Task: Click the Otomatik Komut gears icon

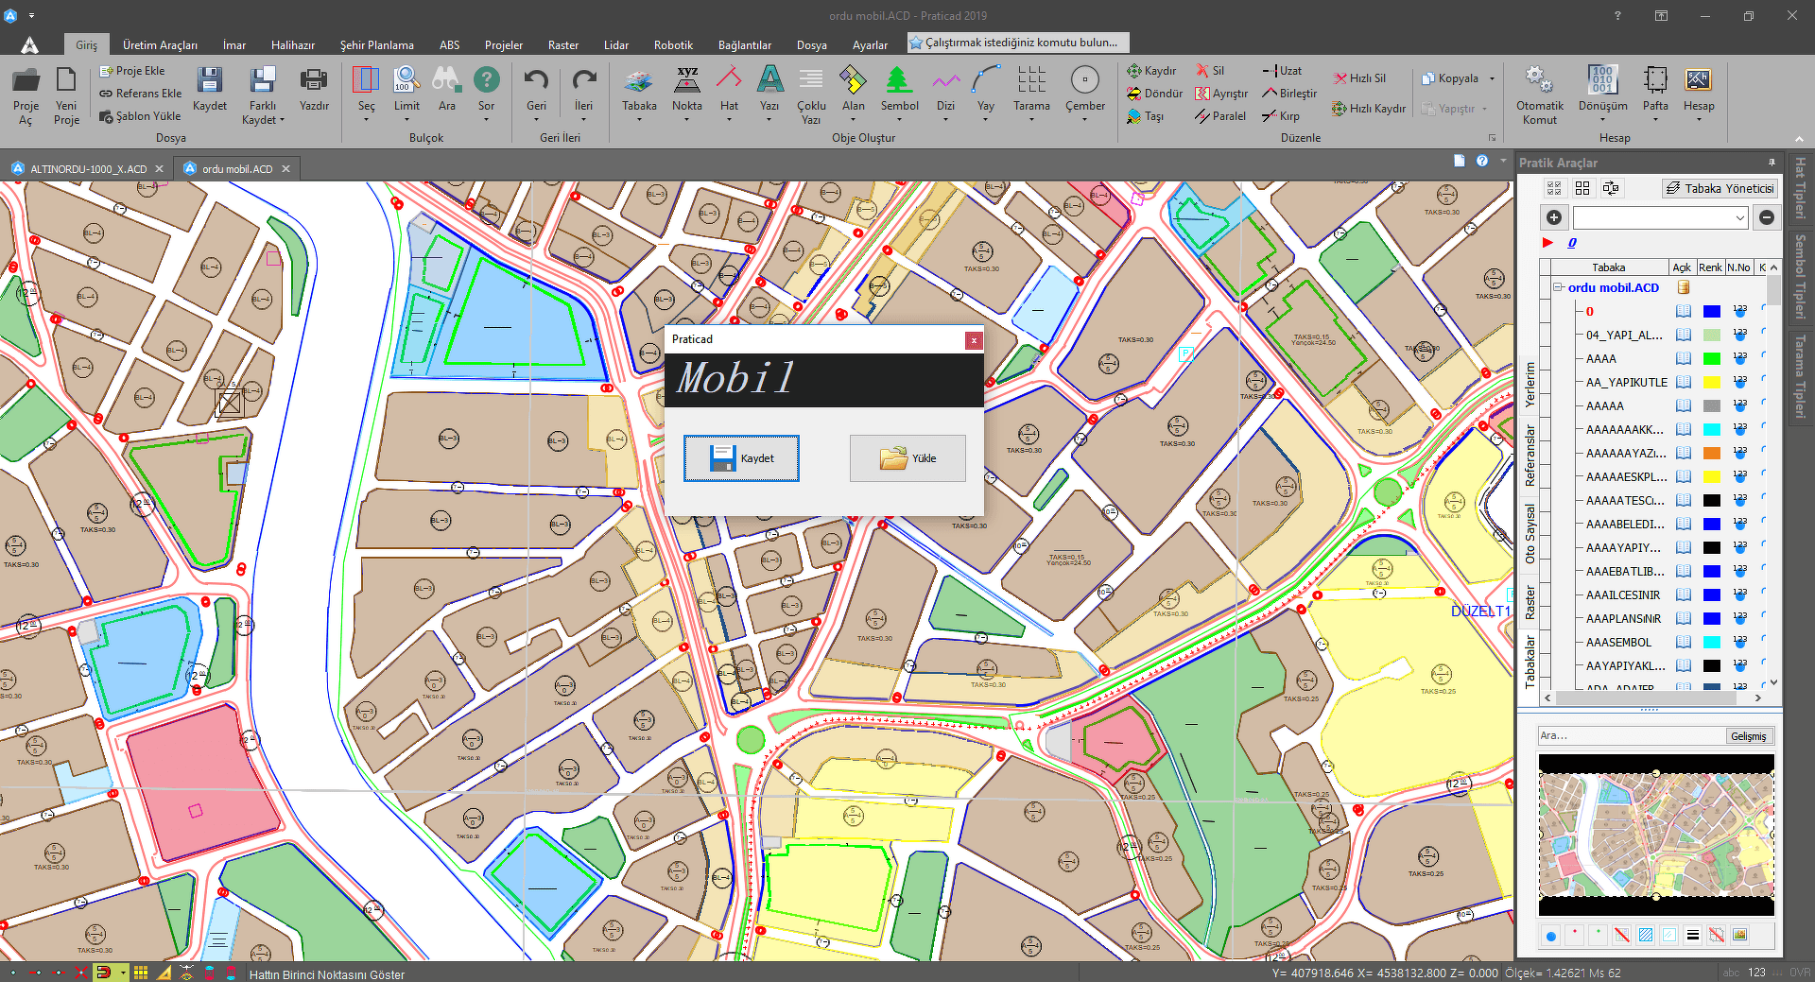Action: [1539, 80]
